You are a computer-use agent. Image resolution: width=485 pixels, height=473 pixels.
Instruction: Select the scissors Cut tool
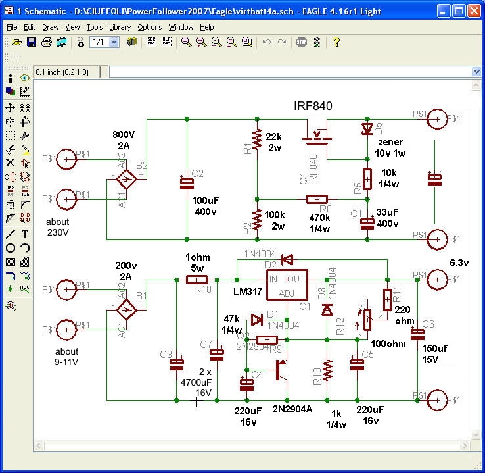[11, 149]
